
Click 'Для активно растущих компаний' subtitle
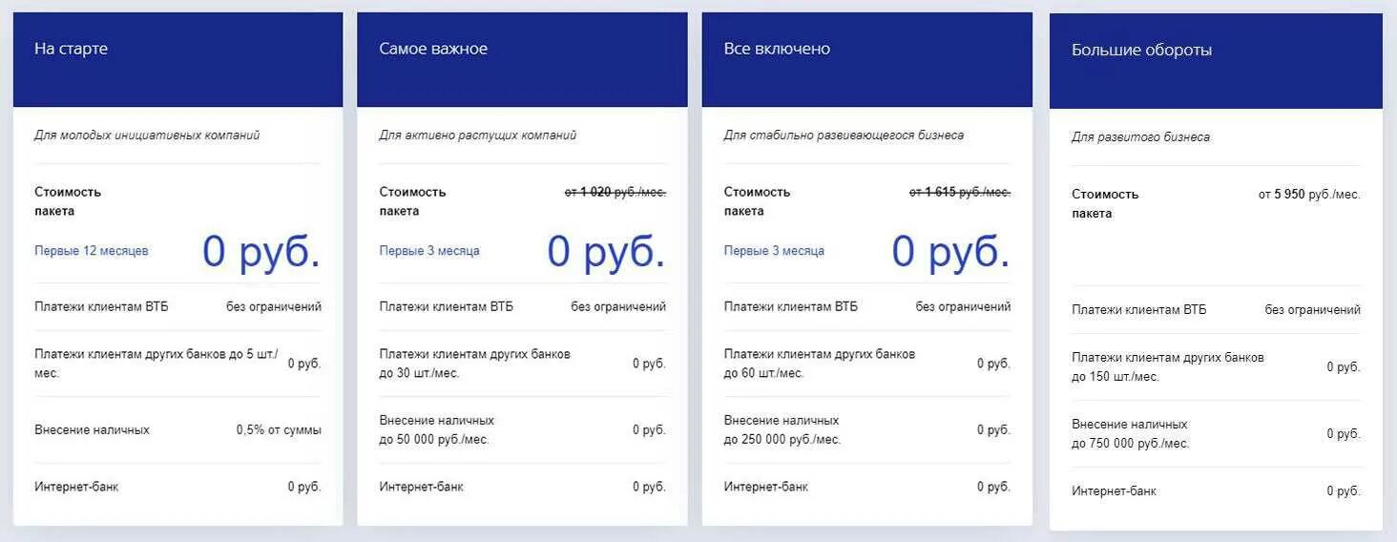[x=477, y=135]
